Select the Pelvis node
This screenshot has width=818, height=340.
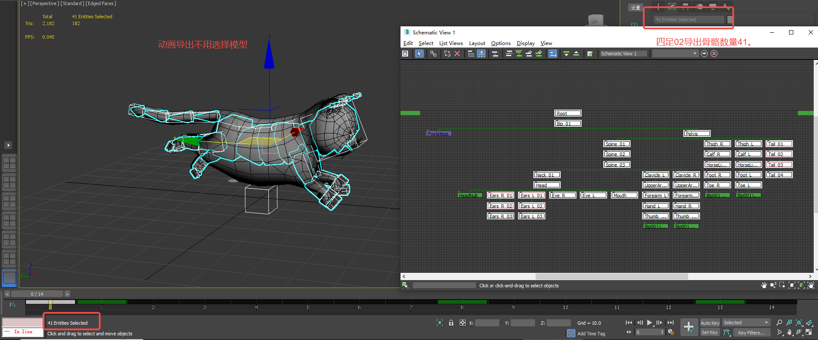(697, 133)
